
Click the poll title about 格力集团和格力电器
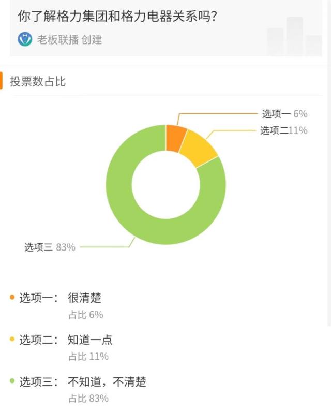pyautogui.click(x=117, y=16)
